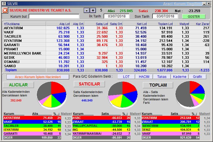Click the ALICILAR pie chart
The width and height of the screenshot is (213, 142).
(x=51, y=95)
